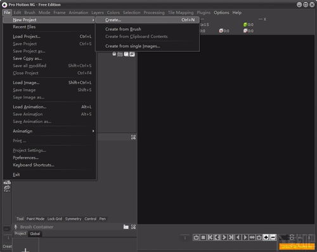Click the Pen tab label
The width and height of the screenshot is (317, 252).
click(x=103, y=219)
